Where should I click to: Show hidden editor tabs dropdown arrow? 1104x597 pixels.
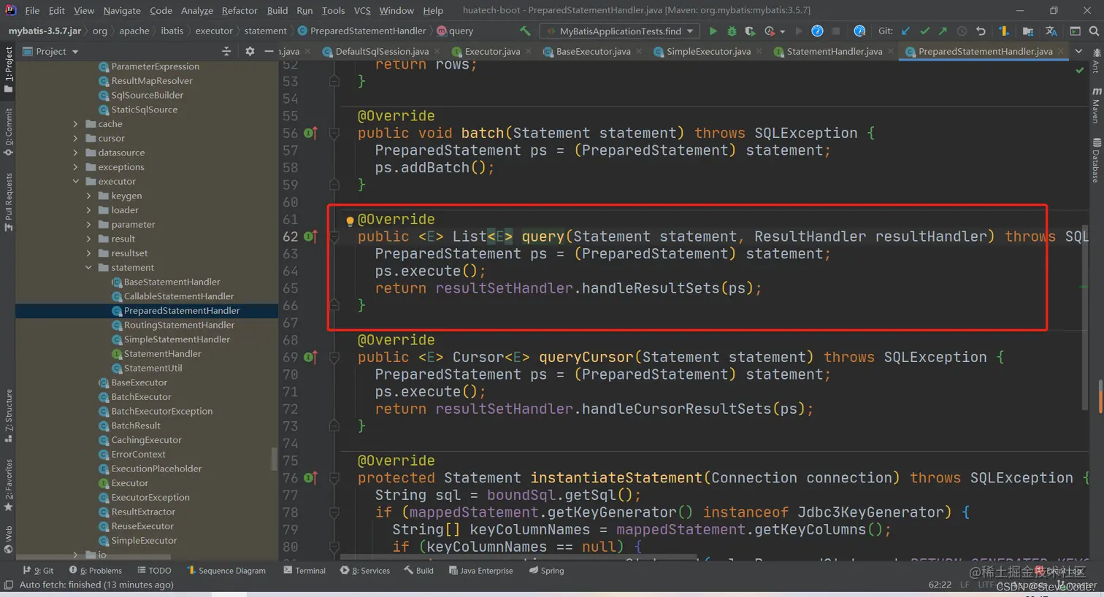coord(1078,51)
